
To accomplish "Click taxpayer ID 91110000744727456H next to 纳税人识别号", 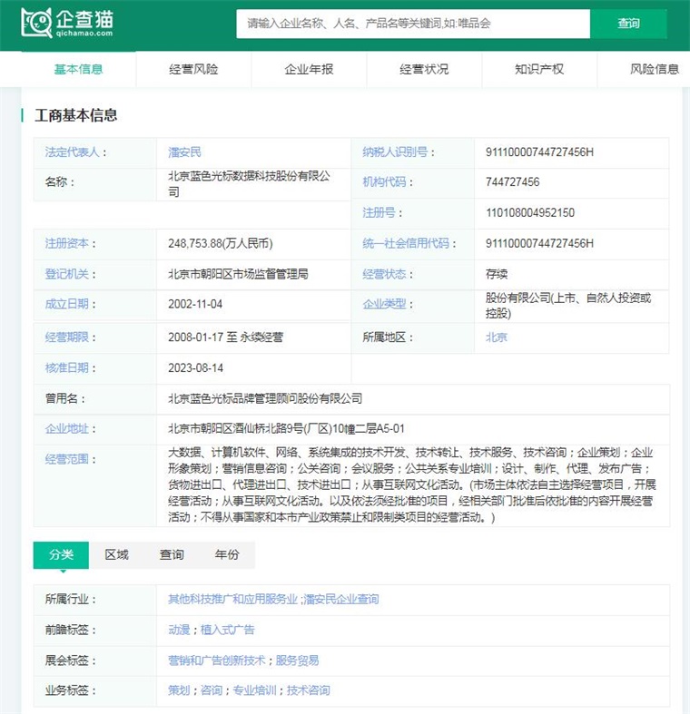I will (539, 152).
